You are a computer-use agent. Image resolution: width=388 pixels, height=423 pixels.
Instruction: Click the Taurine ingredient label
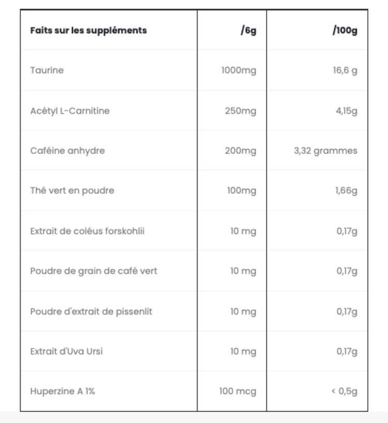47,70
